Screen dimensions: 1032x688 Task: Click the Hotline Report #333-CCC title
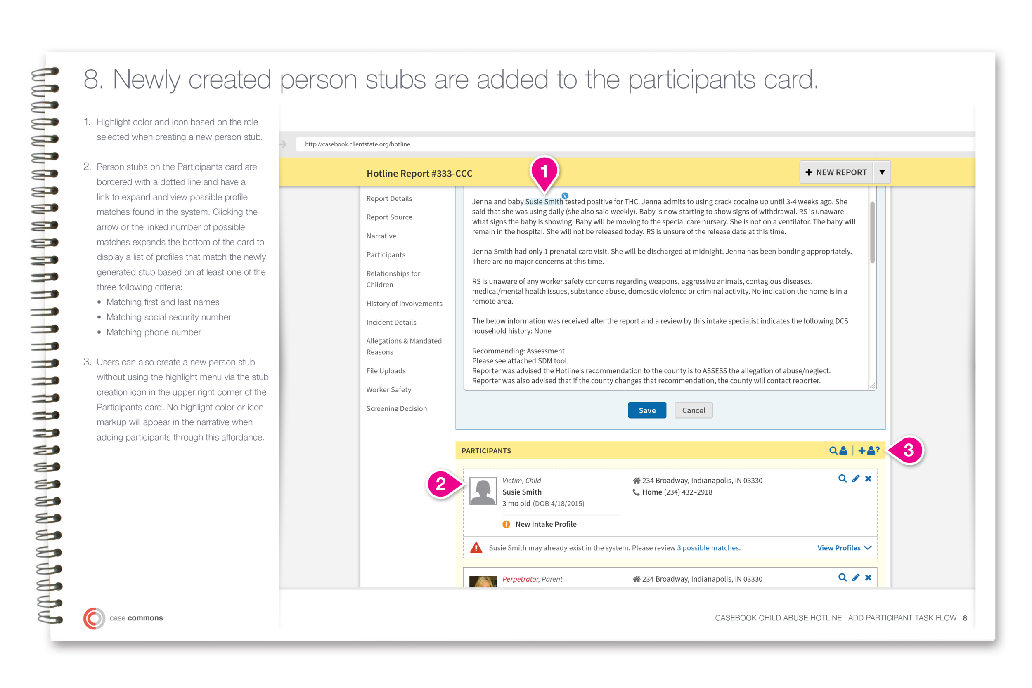[419, 173]
